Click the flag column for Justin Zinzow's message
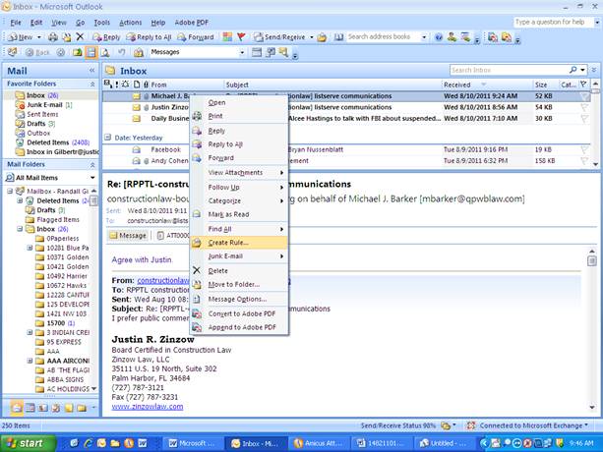This screenshot has height=452, width=603. [584, 107]
